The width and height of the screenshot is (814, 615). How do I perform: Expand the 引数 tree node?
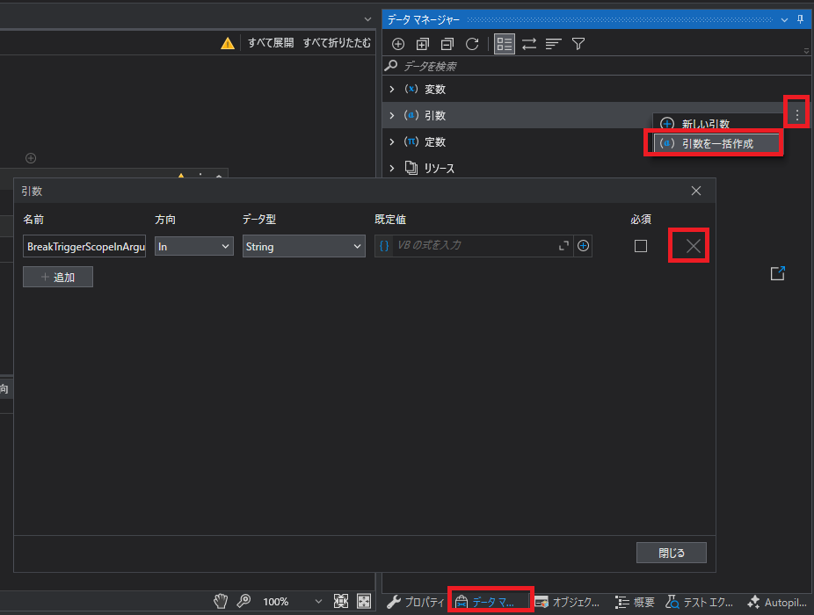pyautogui.click(x=392, y=115)
